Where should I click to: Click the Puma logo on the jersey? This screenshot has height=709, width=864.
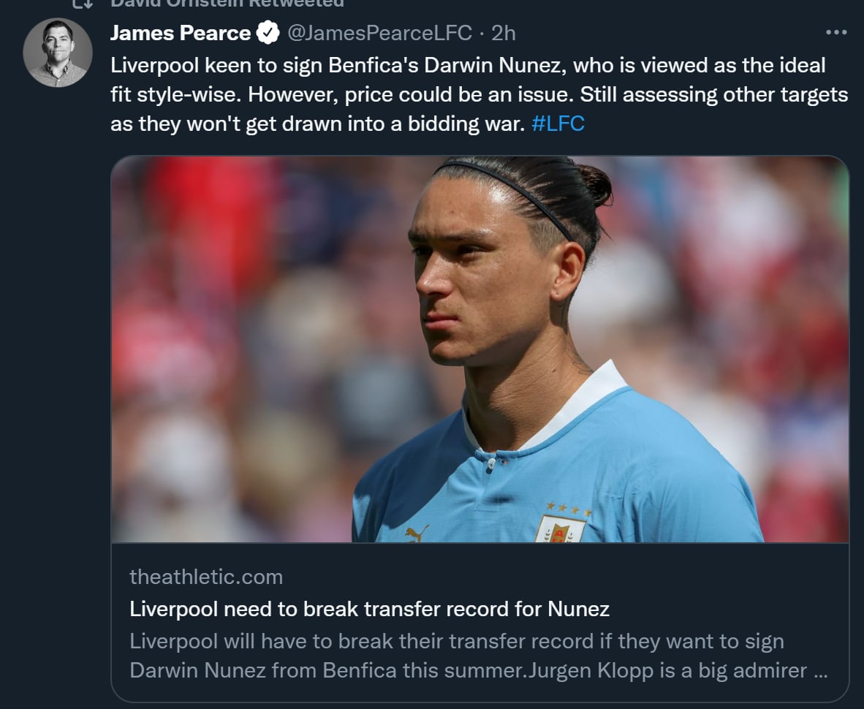pyautogui.click(x=417, y=534)
